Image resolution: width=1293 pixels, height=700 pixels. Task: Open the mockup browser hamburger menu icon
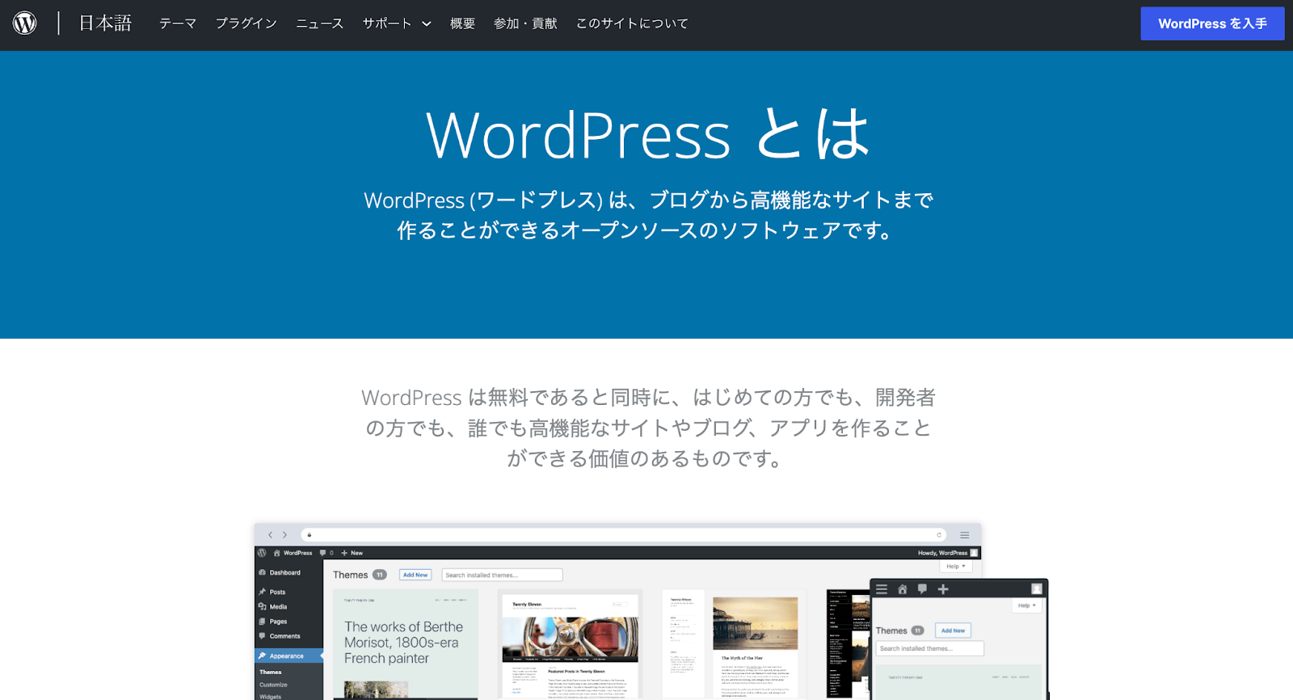[x=964, y=535]
